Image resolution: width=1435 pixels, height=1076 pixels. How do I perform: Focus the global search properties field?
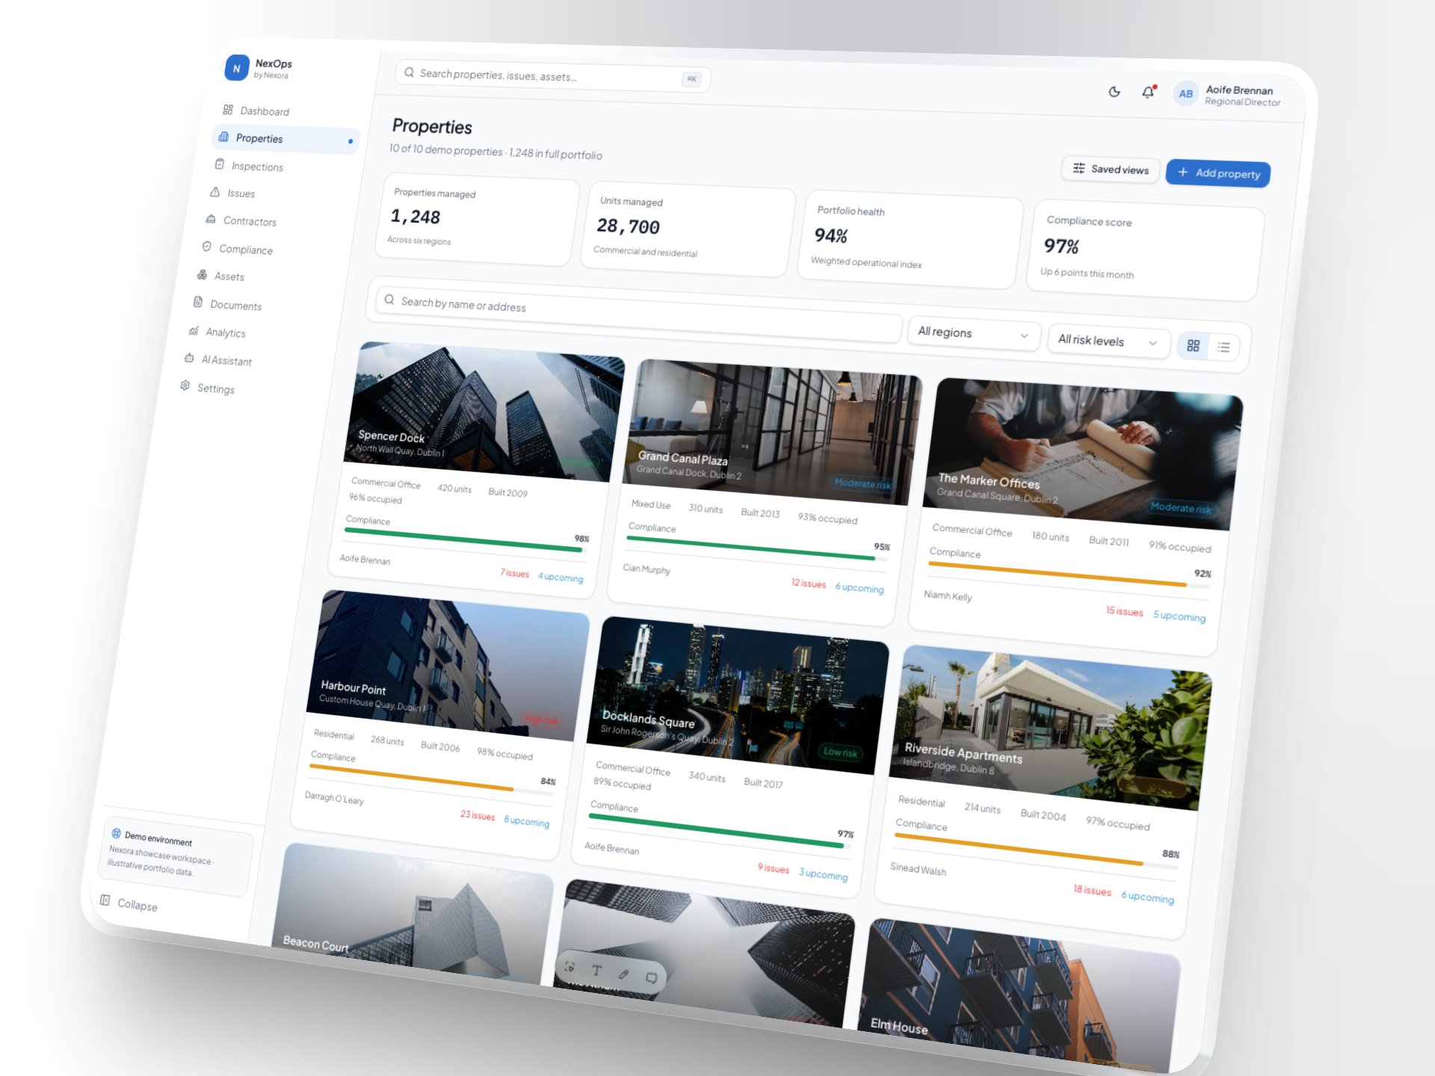(x=553, y=76)
